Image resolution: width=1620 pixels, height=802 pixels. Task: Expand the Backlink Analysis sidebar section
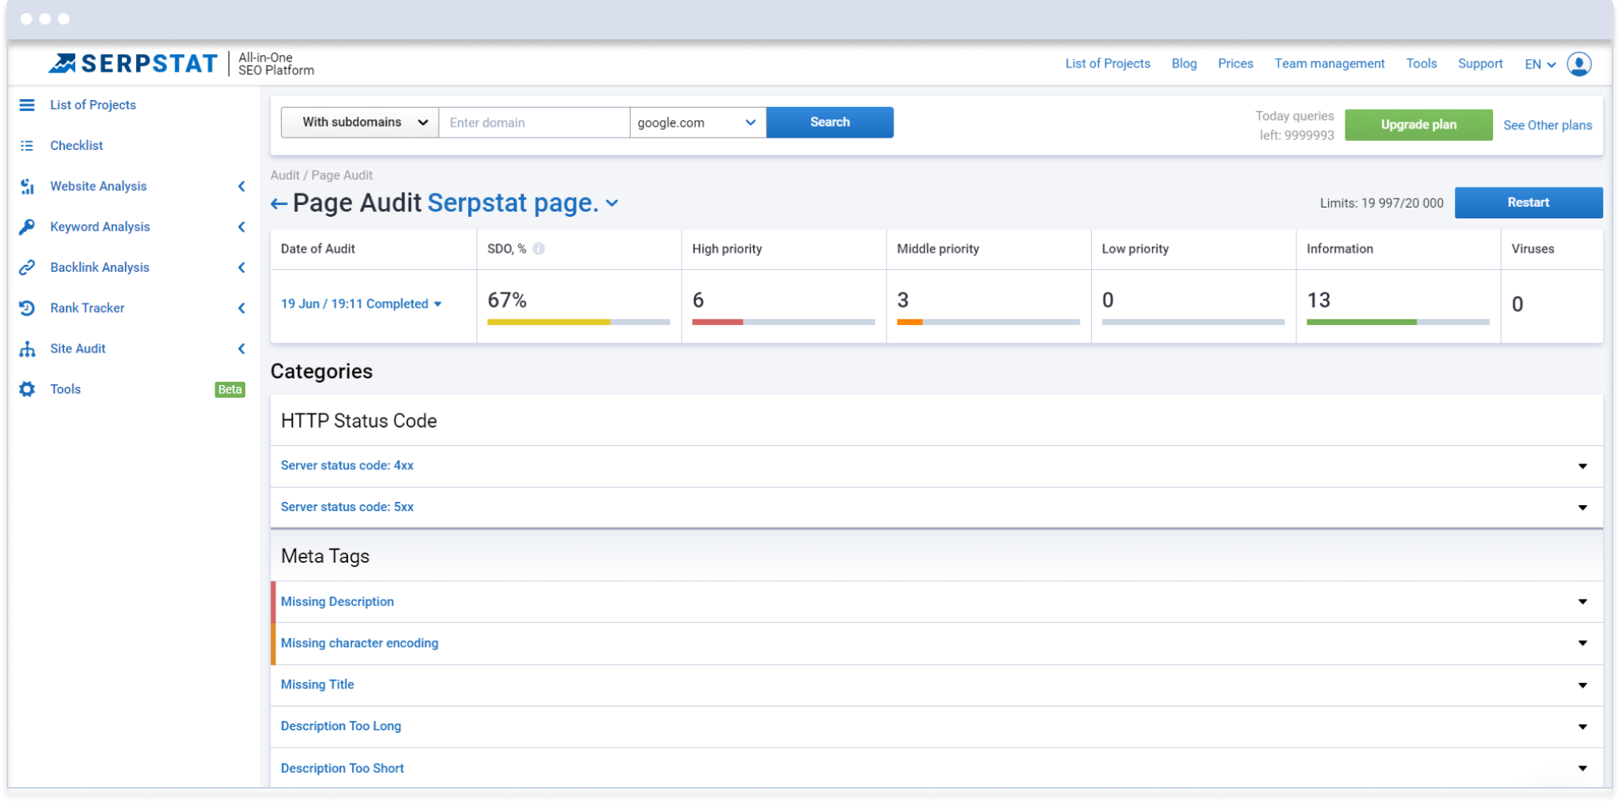coord(241,268)
